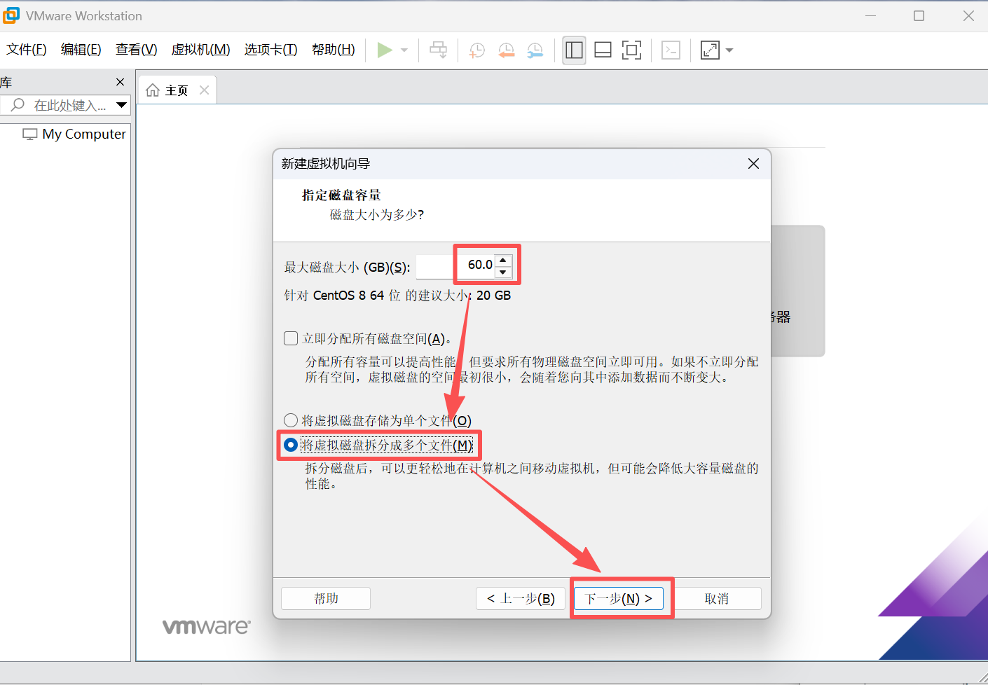
Task: Toggle the Show Library sidebar icon
Action: (x=574, y=50)
